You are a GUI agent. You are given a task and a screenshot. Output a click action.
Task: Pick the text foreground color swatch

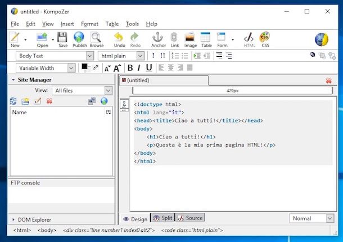coord(84,66)
